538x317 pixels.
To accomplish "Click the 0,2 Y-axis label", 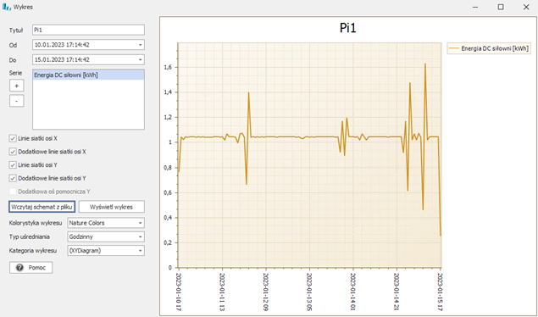I will (168, 243).
